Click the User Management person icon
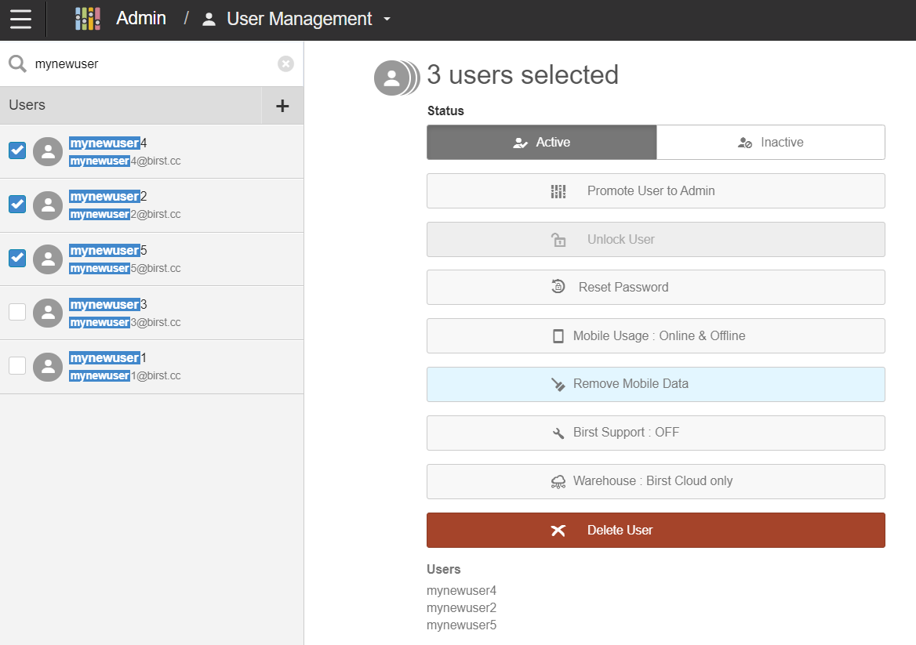 209,20
